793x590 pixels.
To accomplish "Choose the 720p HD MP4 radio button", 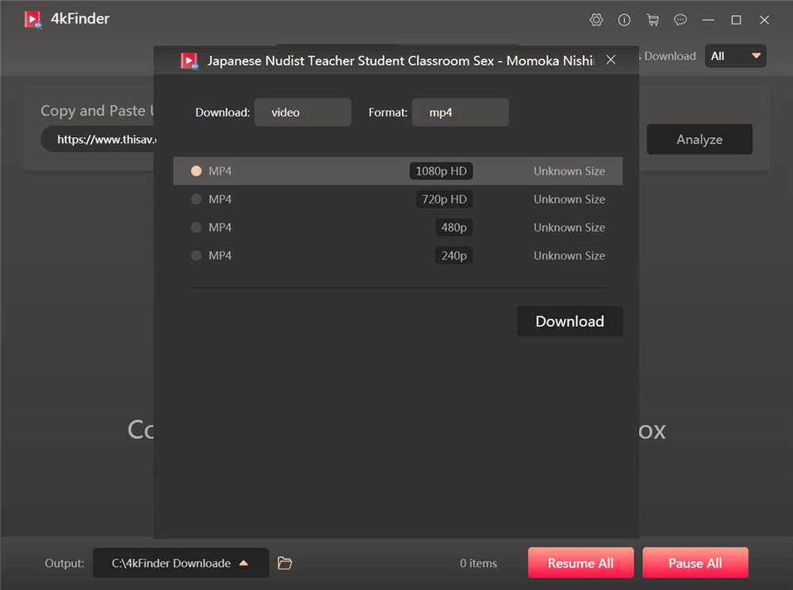I will pyautogui.click(x=197, y=199).
